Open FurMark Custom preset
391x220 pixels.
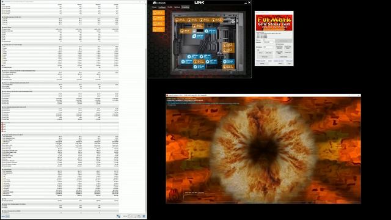pyautogui.click(x=283, y=57)
